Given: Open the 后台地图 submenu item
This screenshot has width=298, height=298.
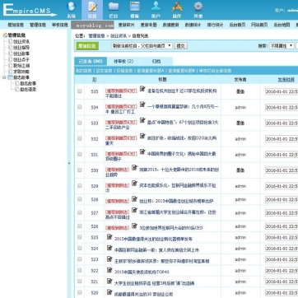Looking at the screenshot, I should pyautogui.click(x=282, y=25).
